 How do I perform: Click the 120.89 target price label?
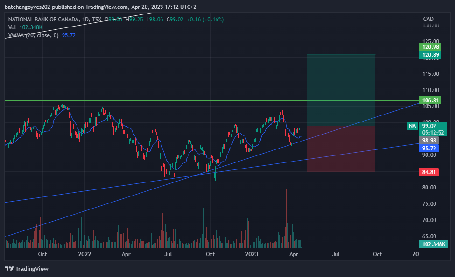point(430,55)
